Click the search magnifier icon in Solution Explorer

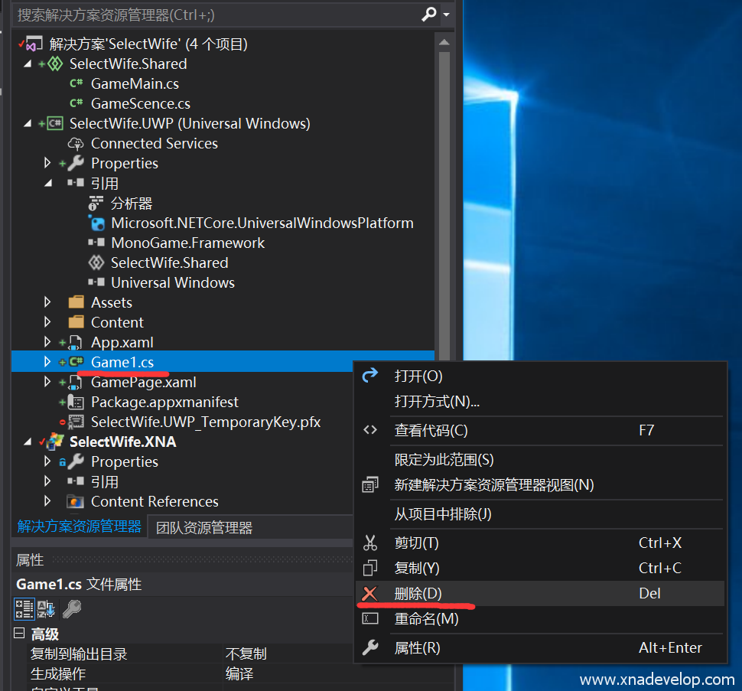[429, 14]
